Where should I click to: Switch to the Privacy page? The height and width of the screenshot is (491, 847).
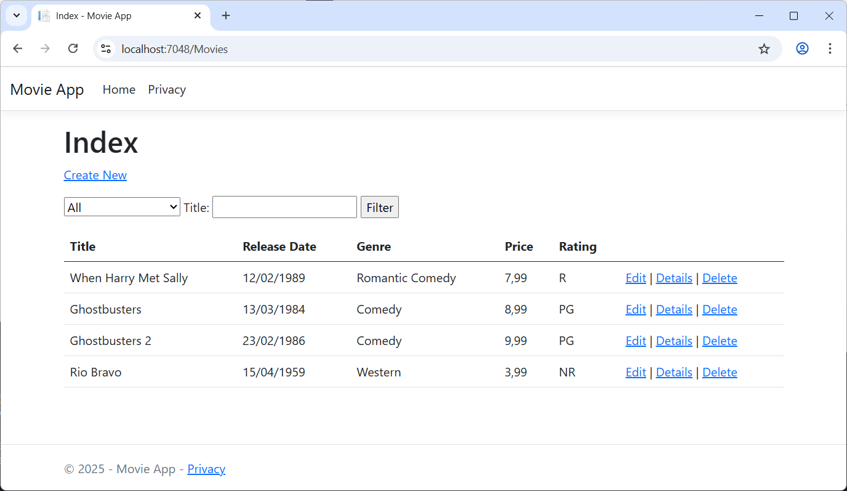point(166,89)
